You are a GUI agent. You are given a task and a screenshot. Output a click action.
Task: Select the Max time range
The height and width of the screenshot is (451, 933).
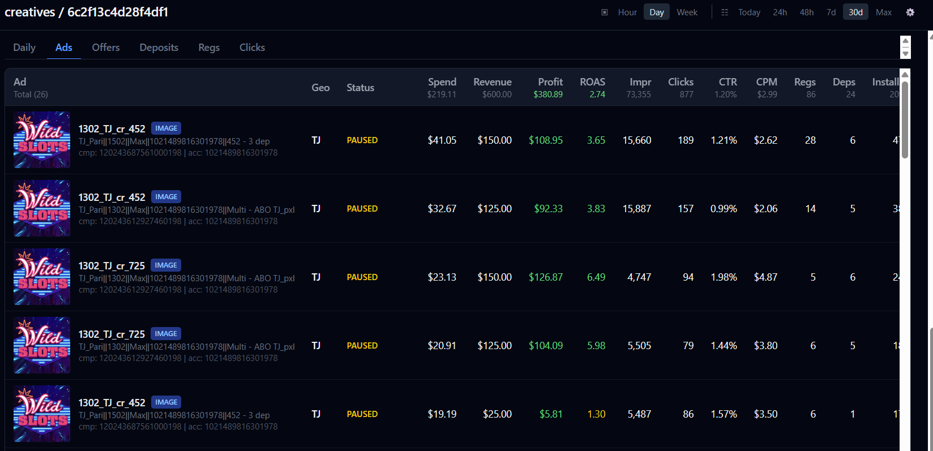883,12
